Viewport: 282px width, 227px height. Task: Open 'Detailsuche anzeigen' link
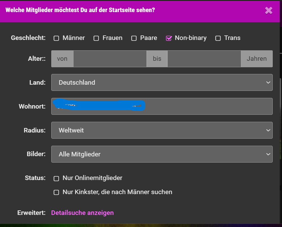pos(82,213)
